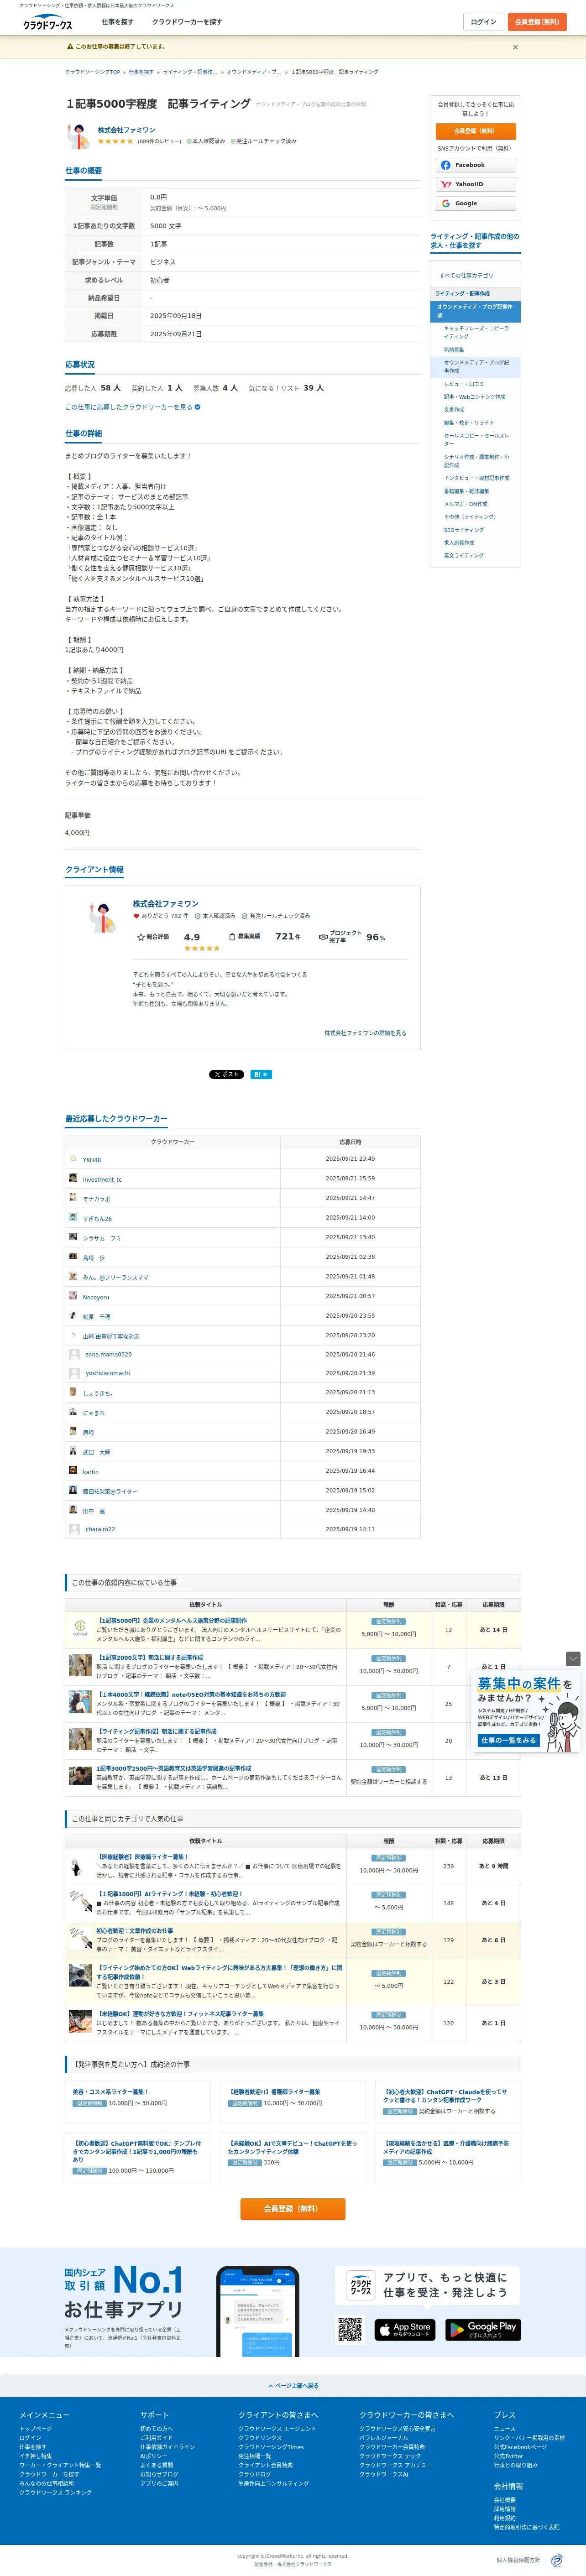586x2576 pixels.
Task: Expand この仕事に応募したクラウドワーカーを見る
Action: point(132,407)
